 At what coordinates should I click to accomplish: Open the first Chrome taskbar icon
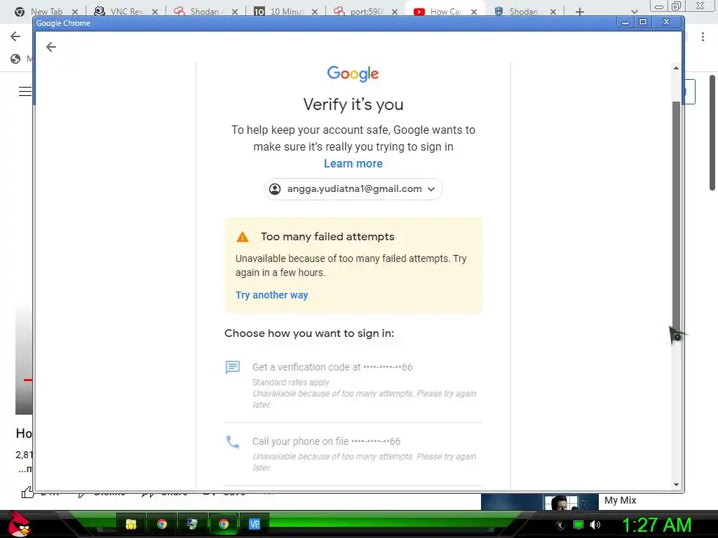[162, 524]
